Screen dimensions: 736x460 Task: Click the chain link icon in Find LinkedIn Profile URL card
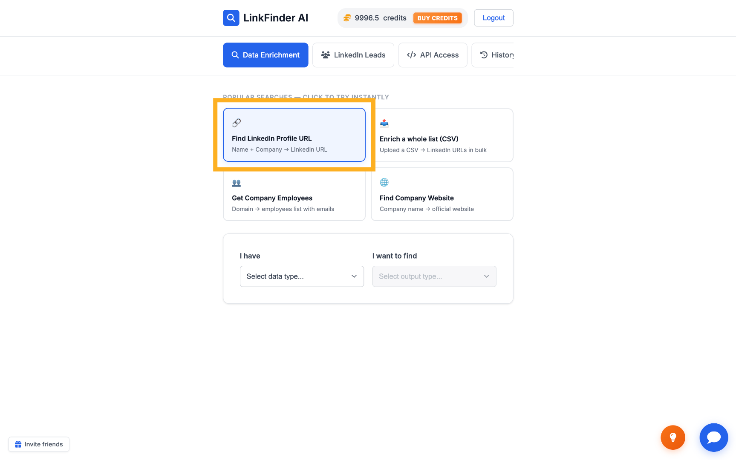237,123
